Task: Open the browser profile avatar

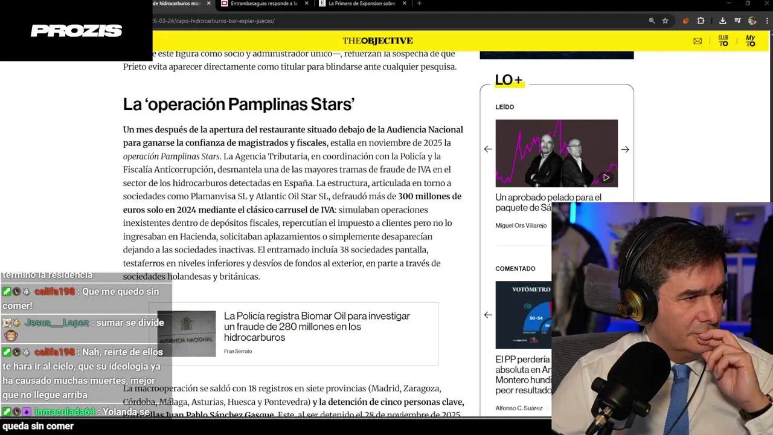Action: (752, 21)
